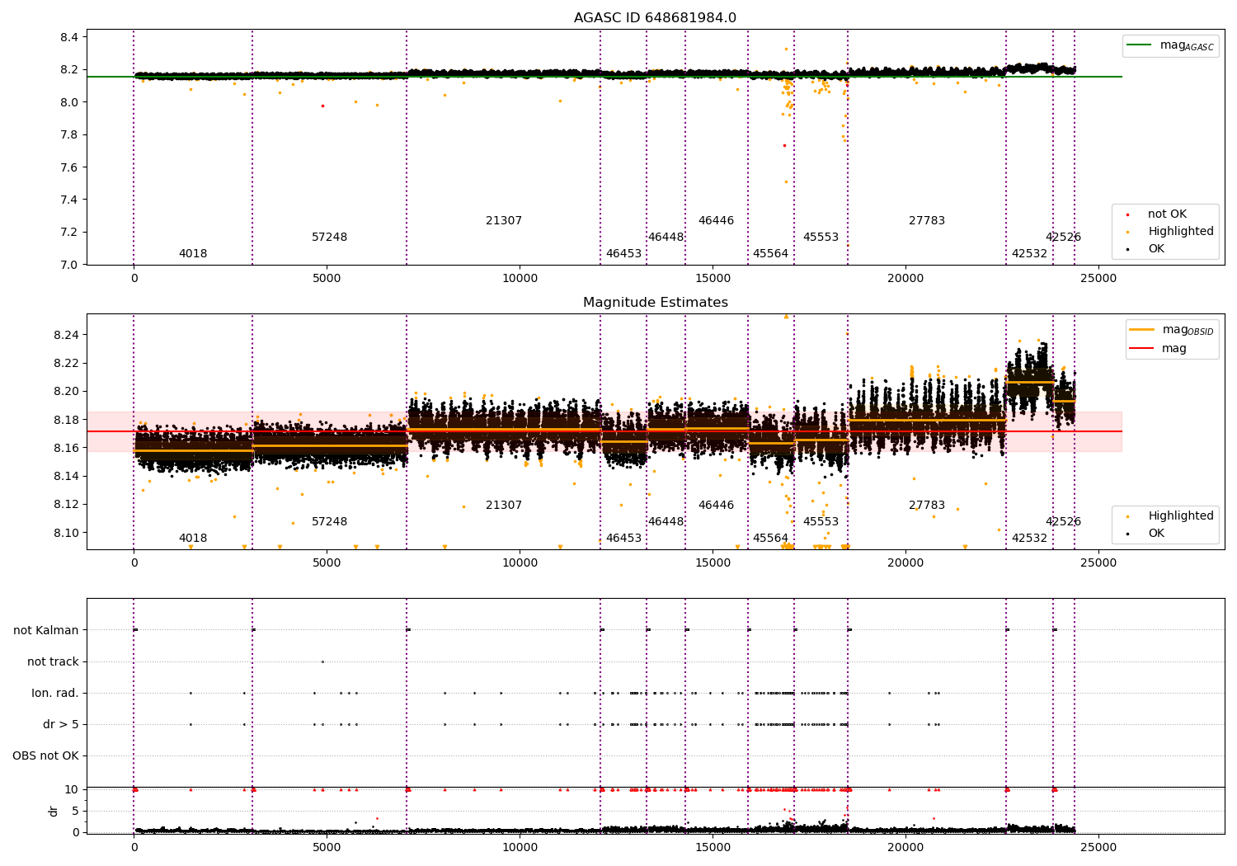
Task: Click the rotated 'dr' y-axis label
Action: [54, 811]
